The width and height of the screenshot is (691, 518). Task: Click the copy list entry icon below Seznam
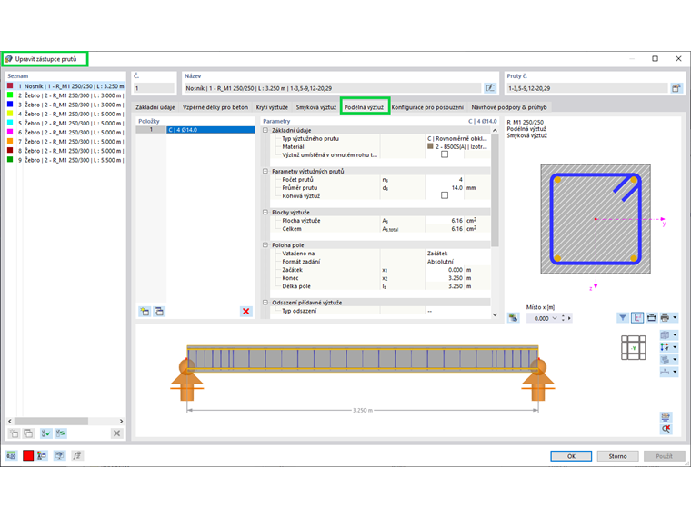coord(28,433)
